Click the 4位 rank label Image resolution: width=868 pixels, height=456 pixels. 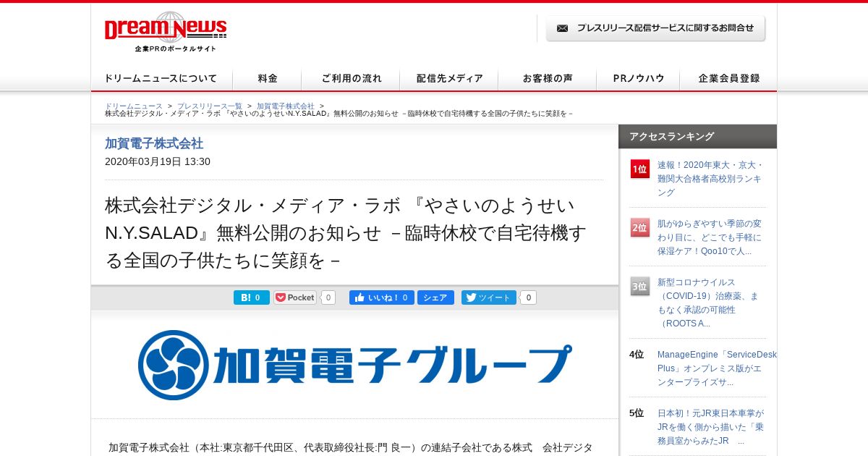(637, 355)
